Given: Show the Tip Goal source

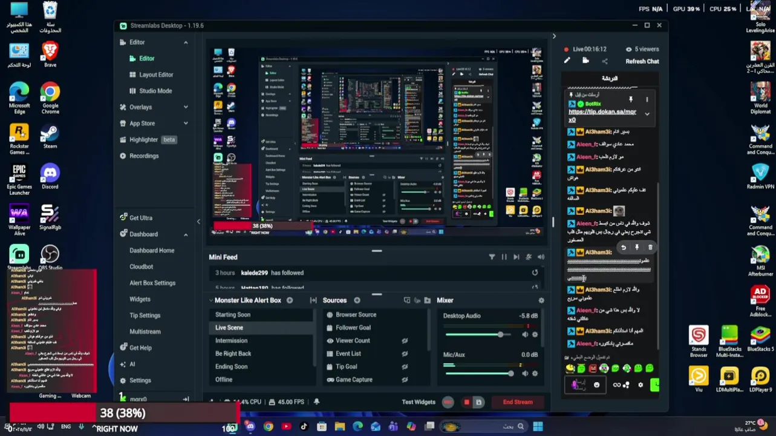Looking at the screenshot, I should (x=405, y=367).
